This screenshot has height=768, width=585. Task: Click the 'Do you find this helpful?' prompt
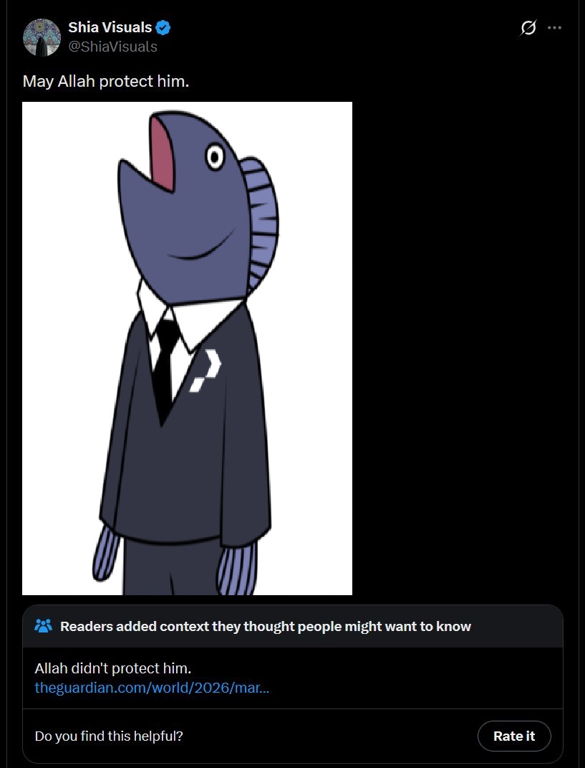pos(109,736)
